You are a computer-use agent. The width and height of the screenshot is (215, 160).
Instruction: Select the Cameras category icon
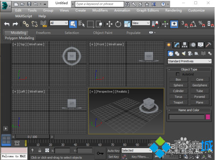[x=190, y=54]
